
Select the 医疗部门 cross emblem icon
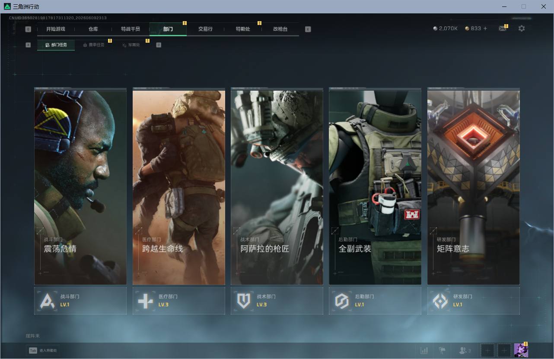click(145, 301)
